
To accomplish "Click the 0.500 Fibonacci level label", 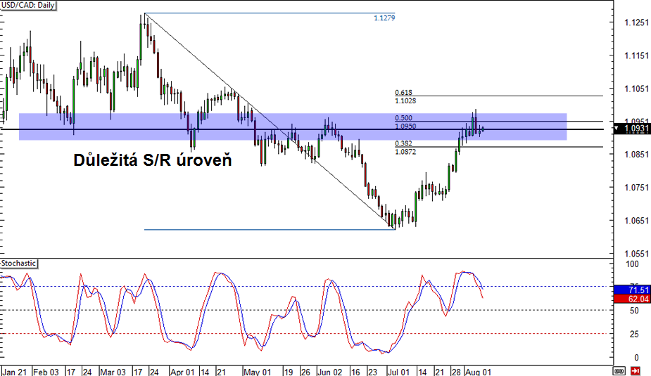I will [x=403, y=118].
